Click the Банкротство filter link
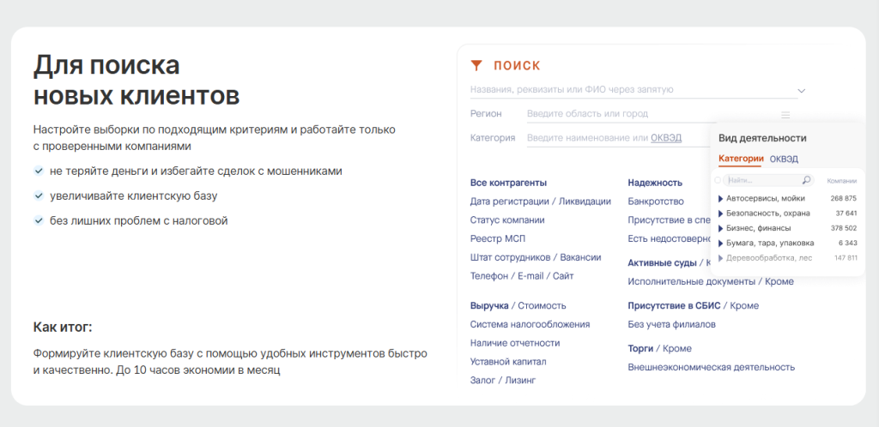 click(x=656, y=201)
